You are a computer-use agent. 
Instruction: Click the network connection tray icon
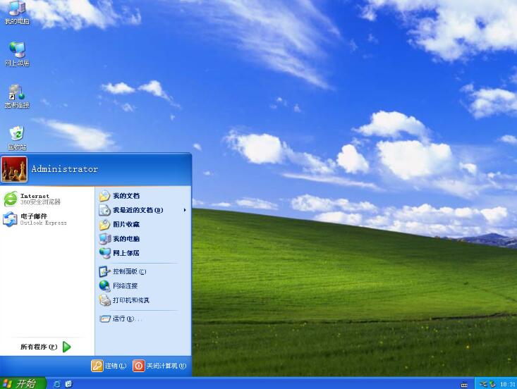tap(483, 384)
